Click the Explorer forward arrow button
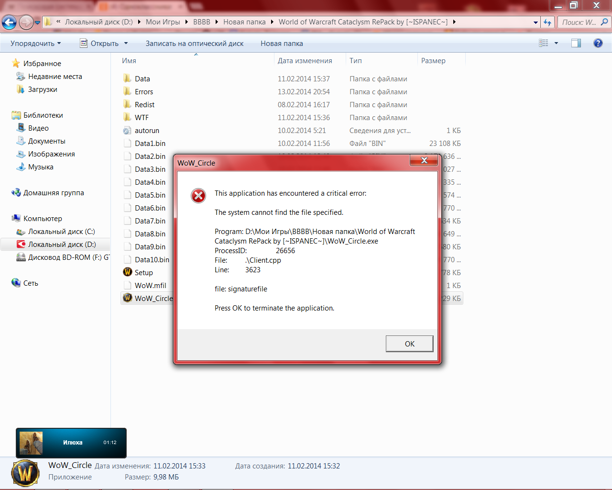This screenshot has width=612, height=490. click(x=26, y=22)
